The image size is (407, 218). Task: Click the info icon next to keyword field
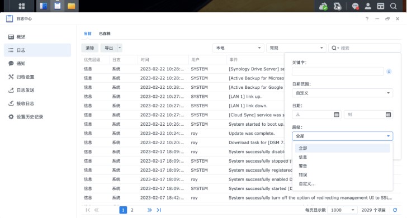click(x=389, y=72)
